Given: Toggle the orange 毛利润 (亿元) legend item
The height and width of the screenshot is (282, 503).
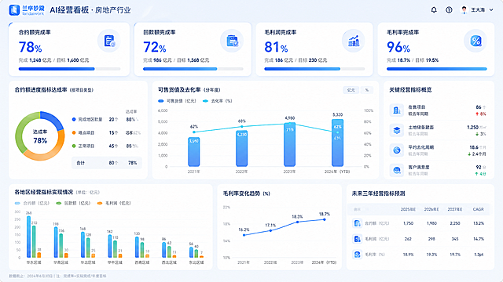Looking at the screenshot, I should pyautogui.click(x=114, y=203).
